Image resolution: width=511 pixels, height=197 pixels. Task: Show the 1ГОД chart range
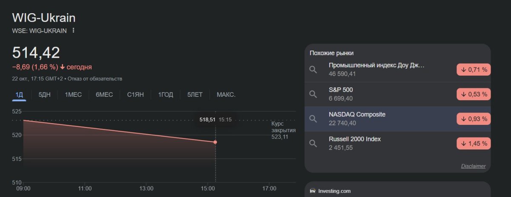pos(166,95)
